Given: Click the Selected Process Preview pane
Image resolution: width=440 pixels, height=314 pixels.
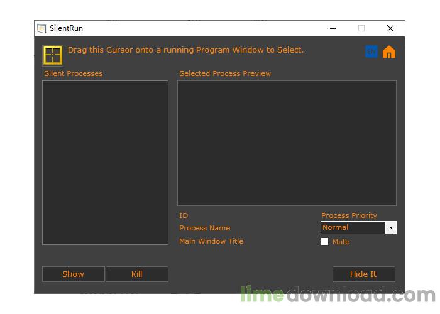Looking at the screenshot, I should pyautogui.click(x=287, y=143).
